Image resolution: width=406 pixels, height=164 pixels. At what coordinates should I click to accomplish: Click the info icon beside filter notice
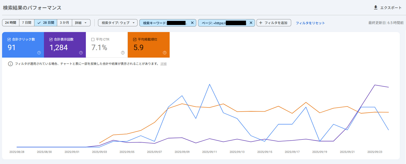10,64
